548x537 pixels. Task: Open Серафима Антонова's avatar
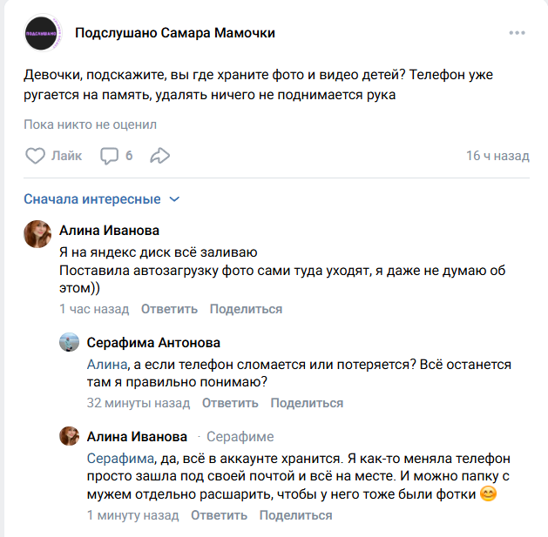tap(69, 342)
